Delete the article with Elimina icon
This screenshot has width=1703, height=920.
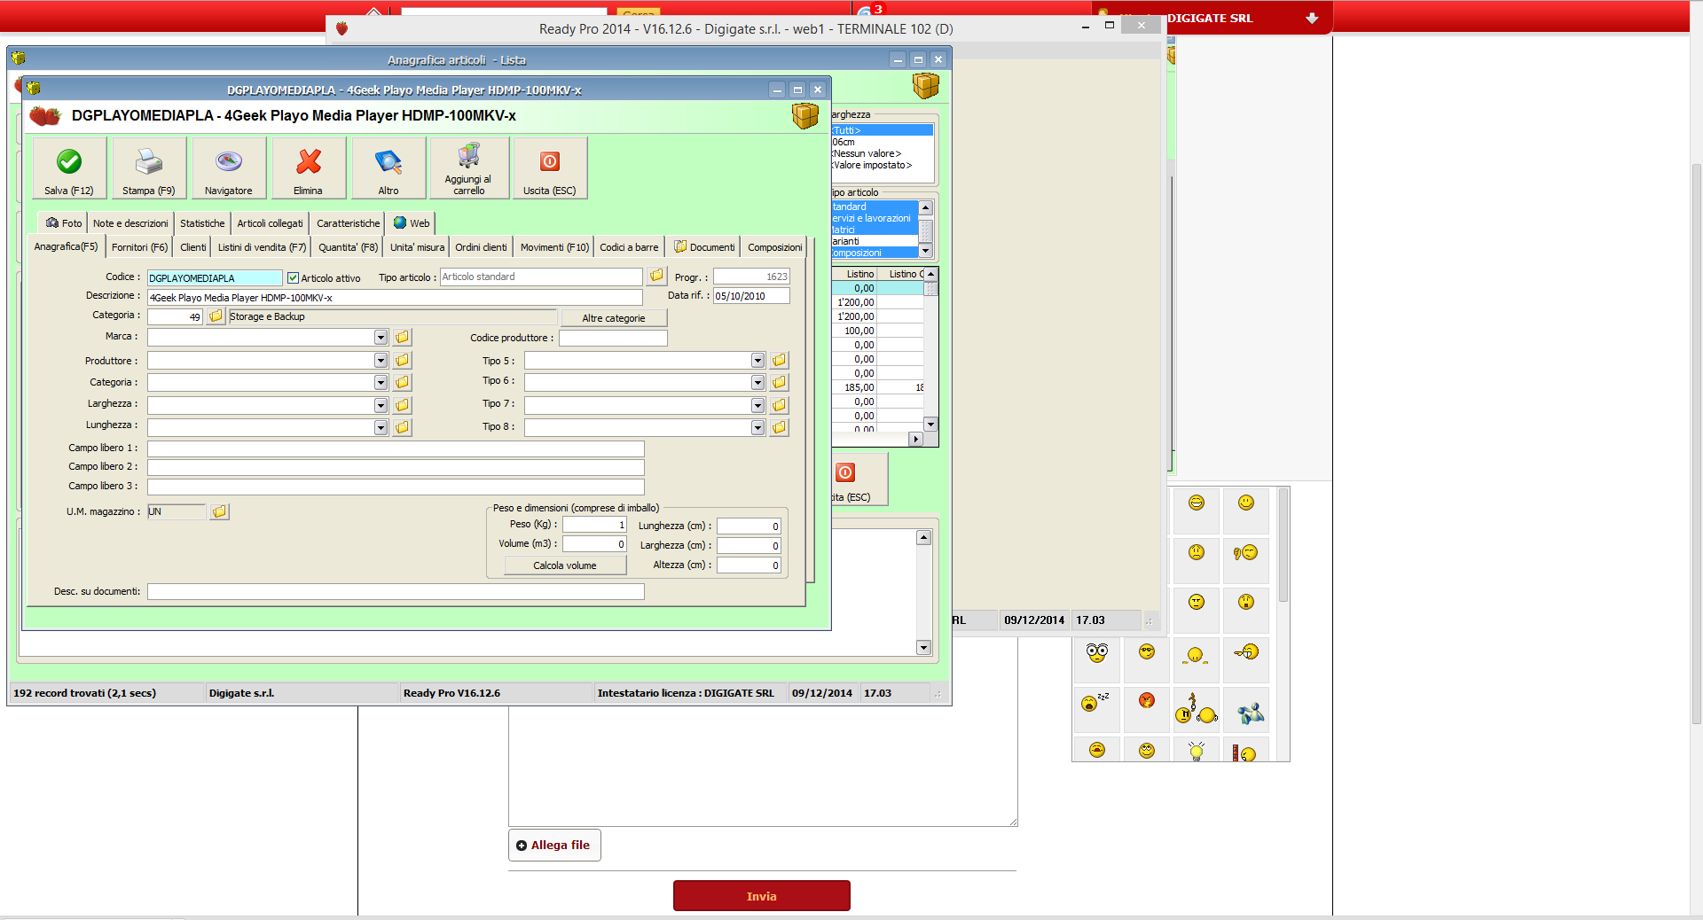pyautogui.click(x=308, y=162)
